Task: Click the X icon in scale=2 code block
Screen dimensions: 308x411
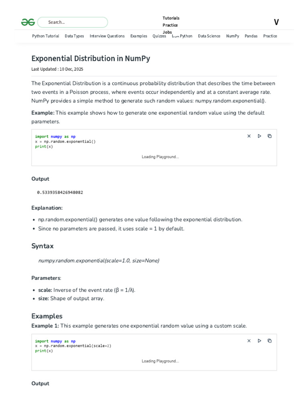Action: (x=249, y=341)
